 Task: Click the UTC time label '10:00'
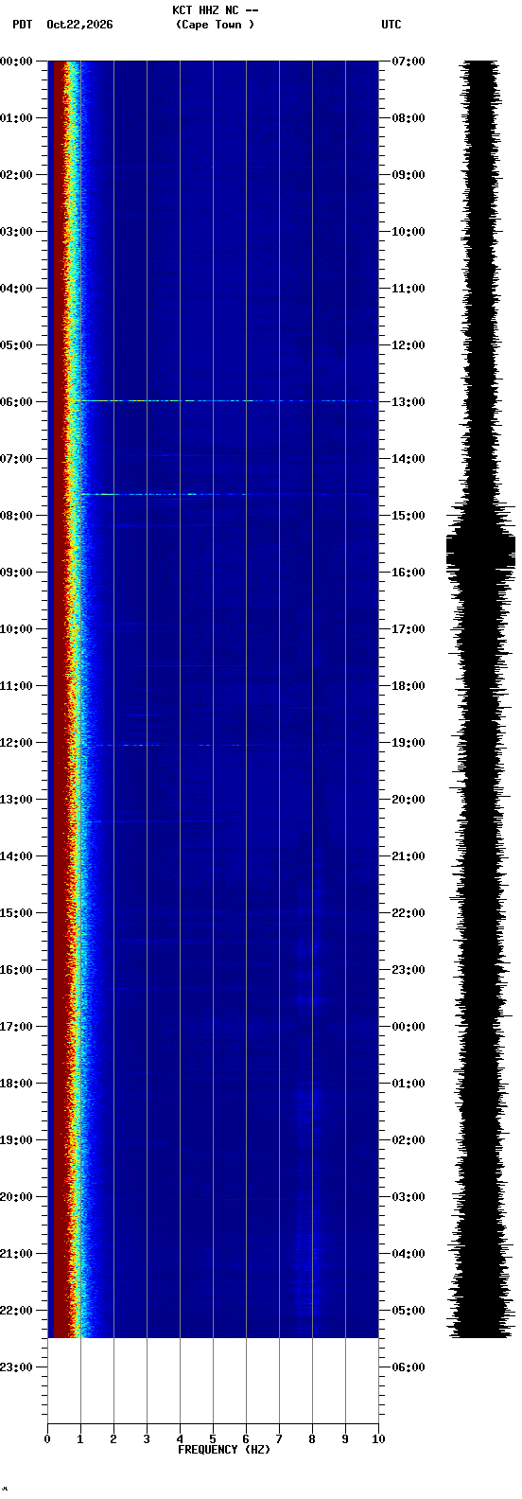409,232
